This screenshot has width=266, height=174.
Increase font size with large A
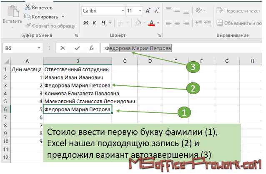pyautogui.click(x=148, y=11)
